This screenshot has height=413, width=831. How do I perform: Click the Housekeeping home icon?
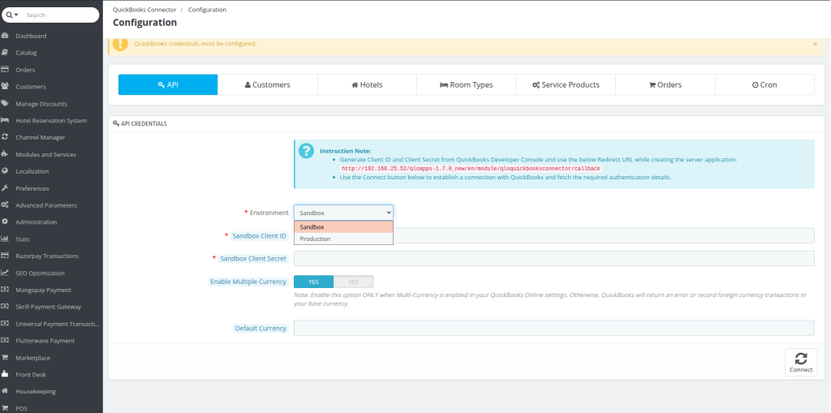pyautogui.click(x=5, y=391)
